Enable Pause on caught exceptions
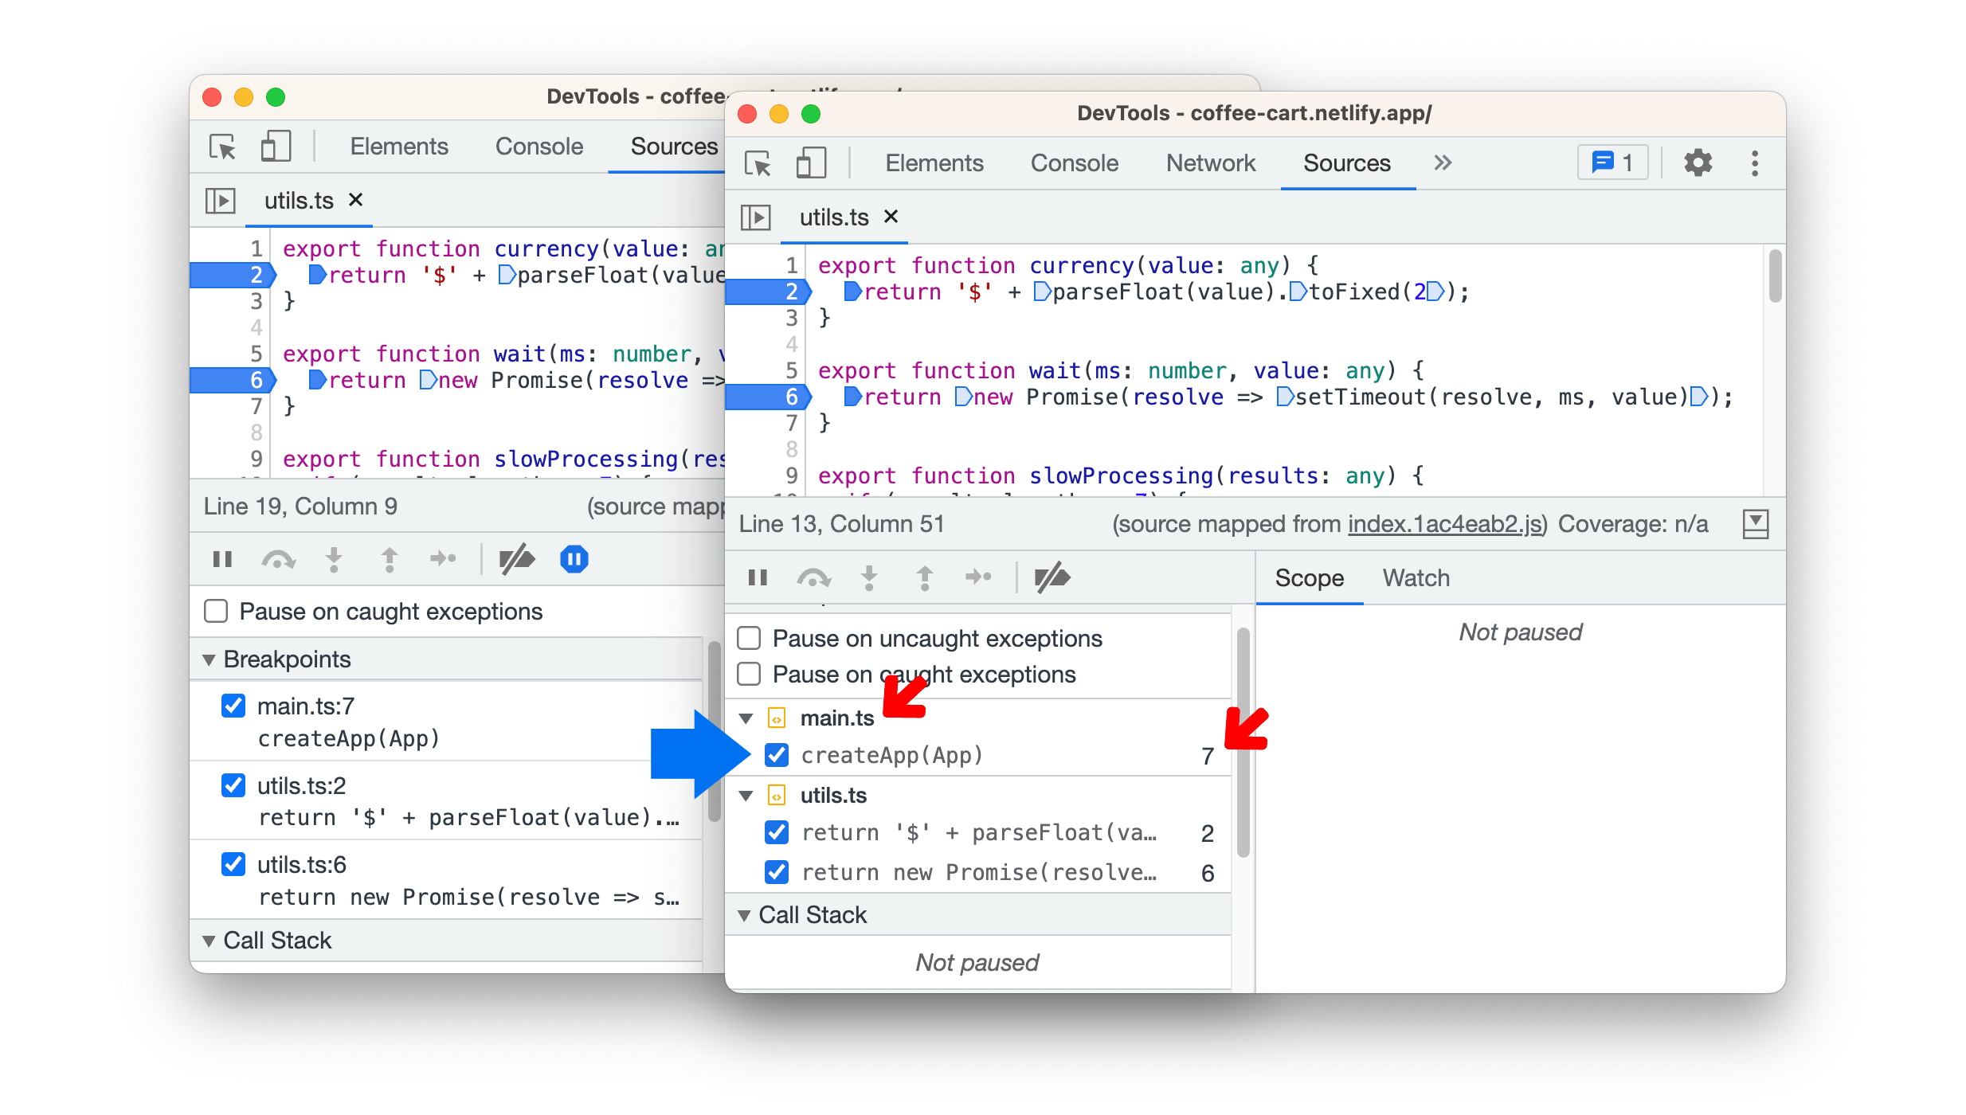The width and height of the screenshot is (1966, 1115). pos(748,674)
